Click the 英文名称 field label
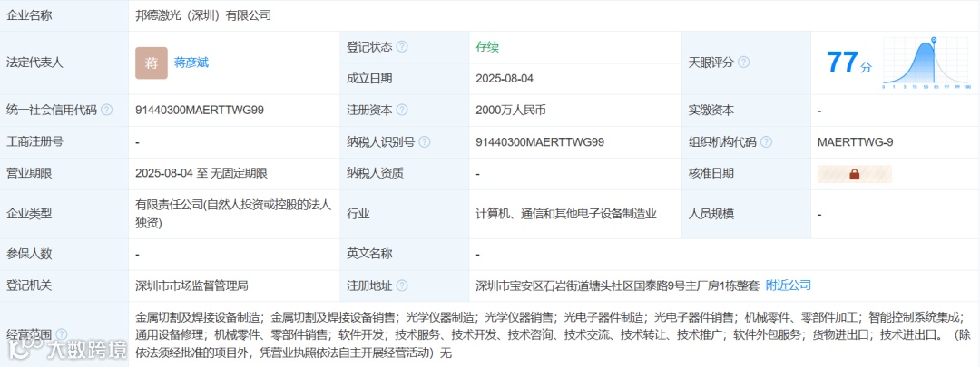Image resolution: width=980 pixels, height=367 pixels. [369, 254]
